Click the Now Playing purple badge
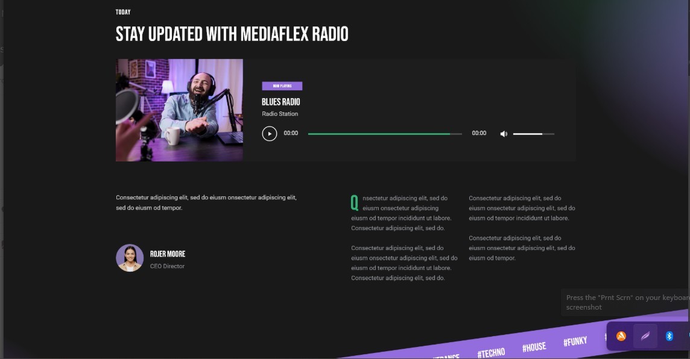 coord(282,86)
